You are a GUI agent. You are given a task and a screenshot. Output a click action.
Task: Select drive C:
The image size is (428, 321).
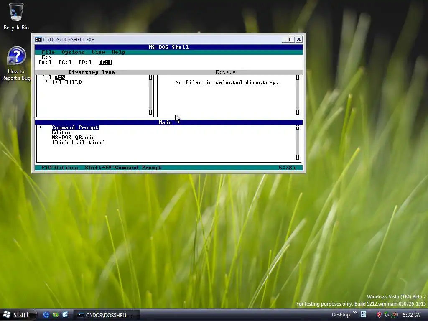(x=65, y=62)
